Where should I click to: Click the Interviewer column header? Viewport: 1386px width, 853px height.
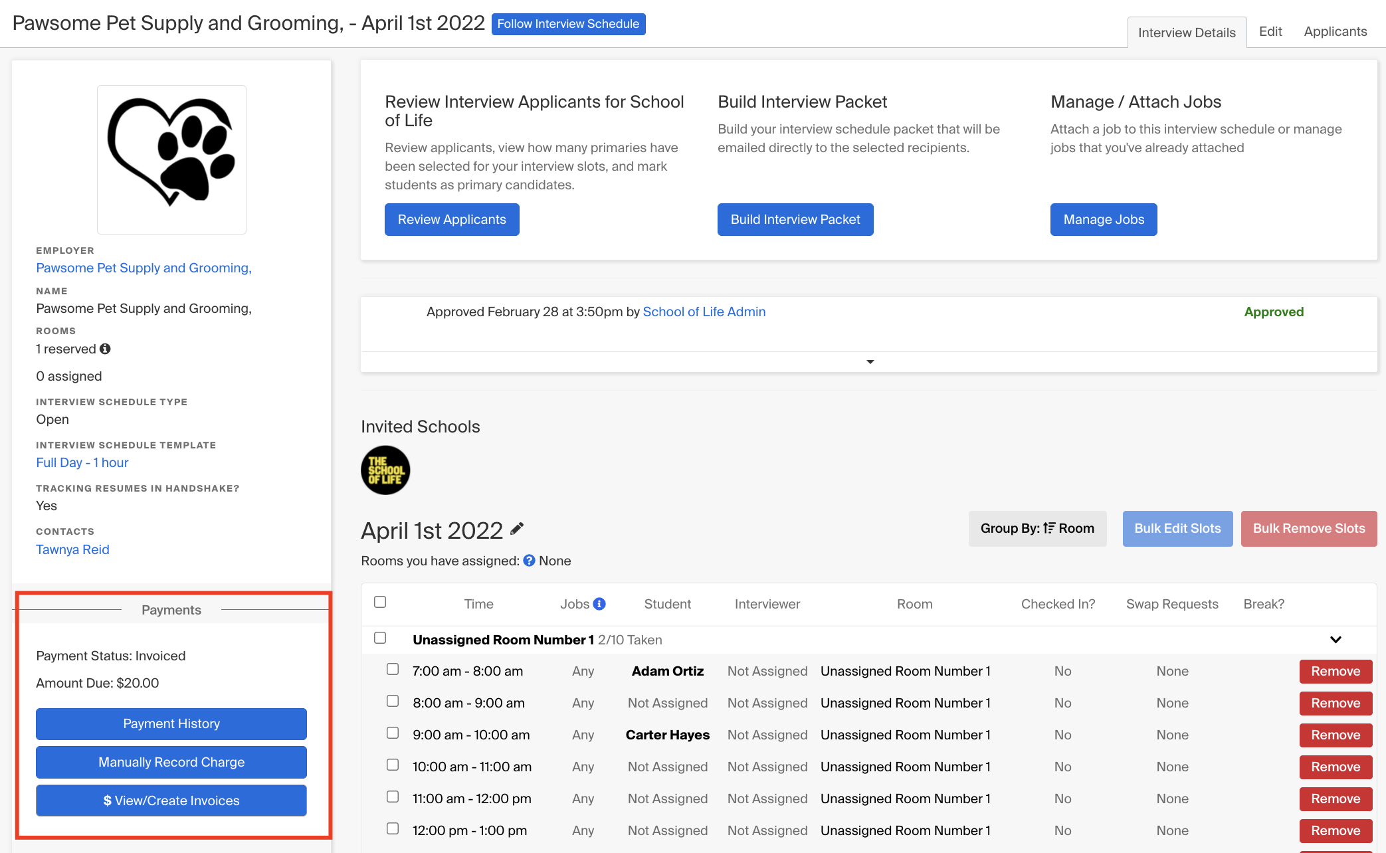767,604
